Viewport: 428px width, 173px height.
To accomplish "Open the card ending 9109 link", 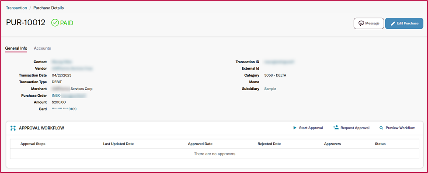I will 64,109.
